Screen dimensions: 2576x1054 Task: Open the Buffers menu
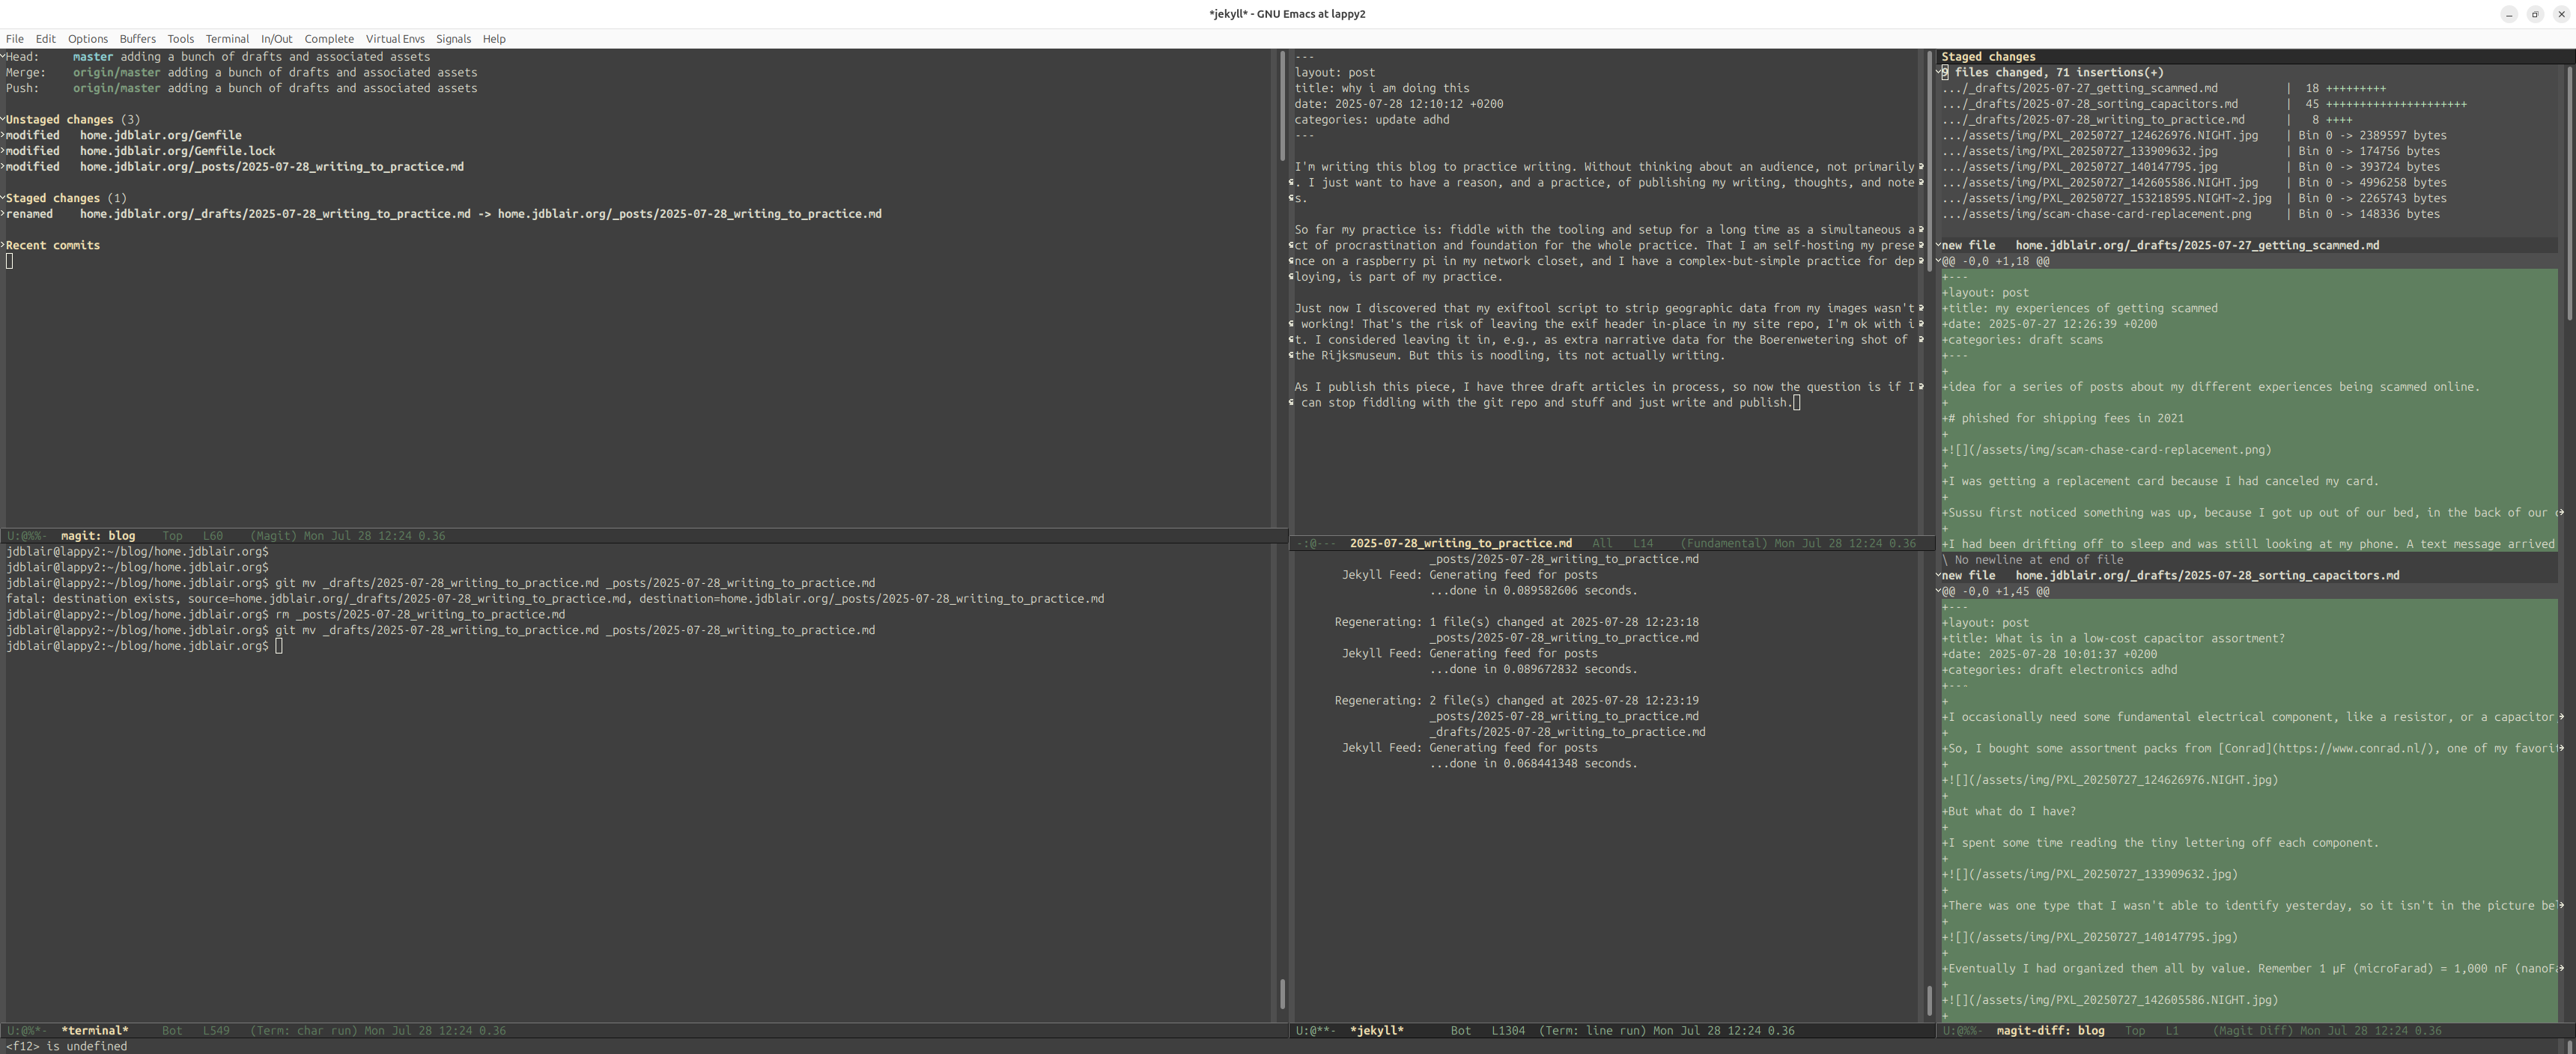[137, 39]
